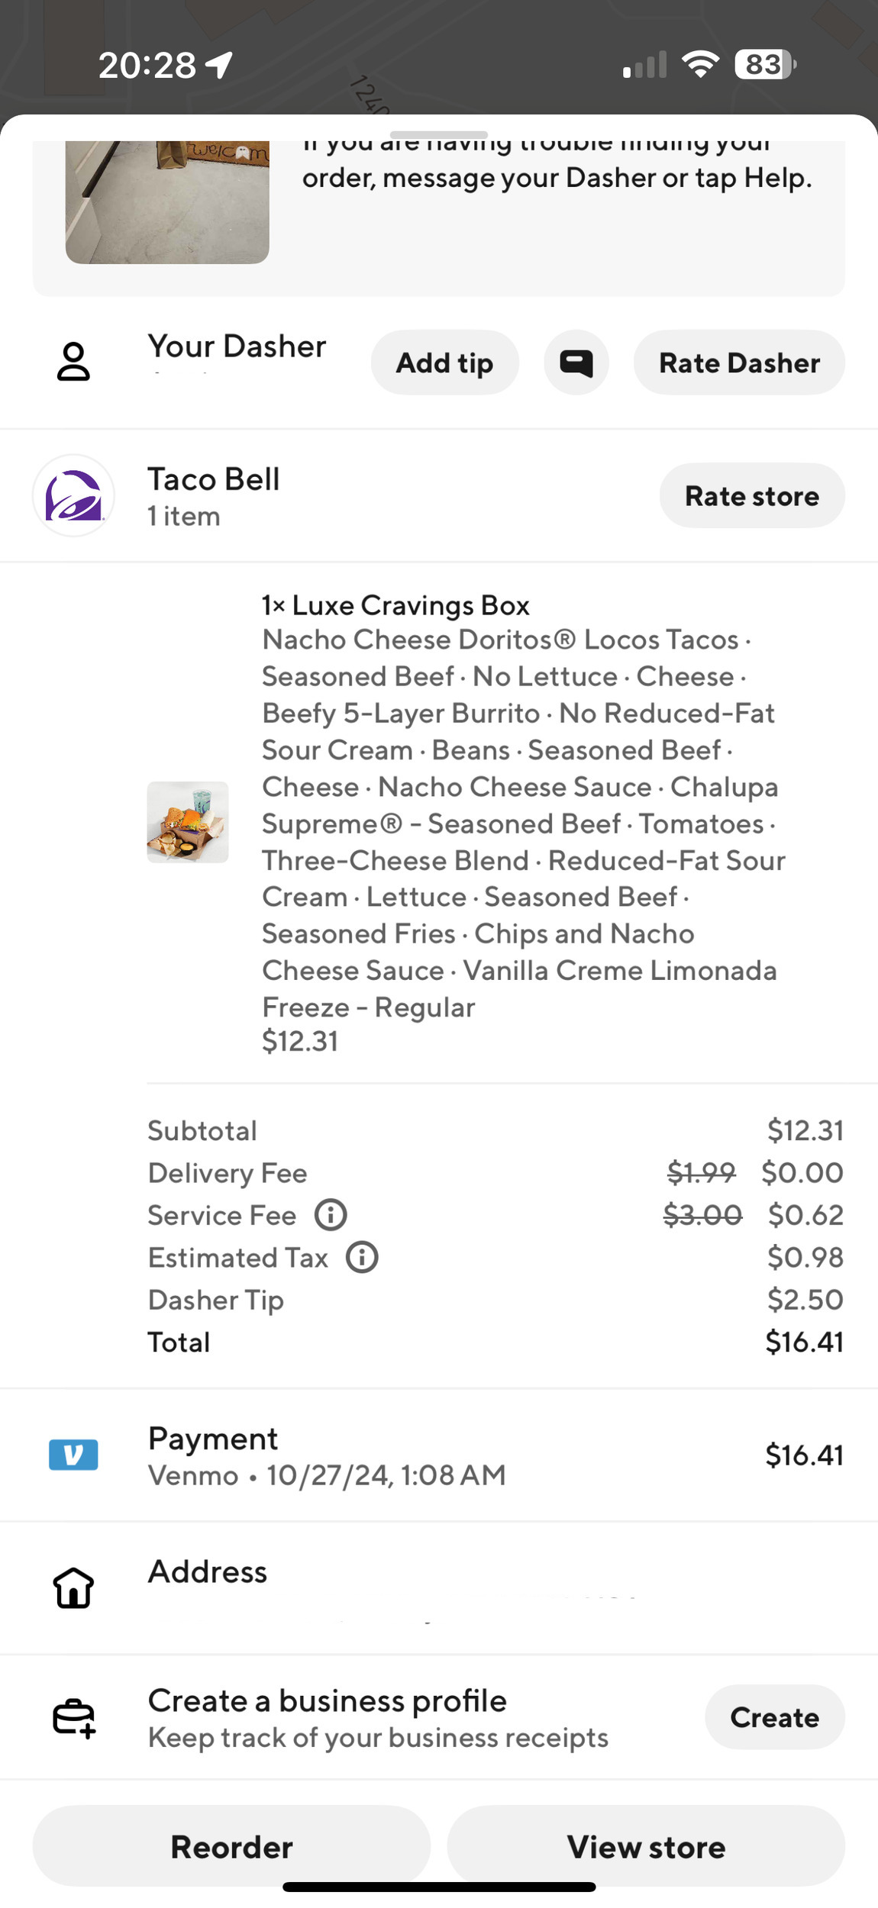The height and width of the screenshot is (1908, 878).
Task: Create a business profile
Action: (x=775, y=1717)
